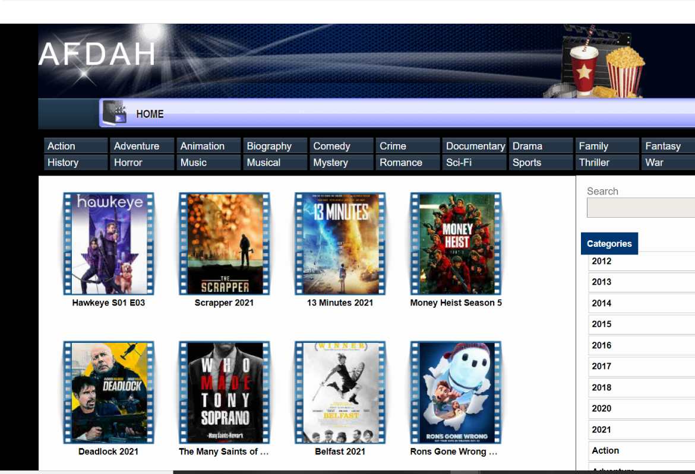Open the 13 Minutes poster thumbnail
This screenshot has width=695, height=474.
tap(340, 243)
